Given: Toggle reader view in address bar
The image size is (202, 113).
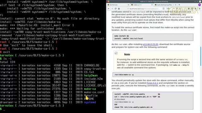Looking at the screenshot, I should click(x=163, y=8).
